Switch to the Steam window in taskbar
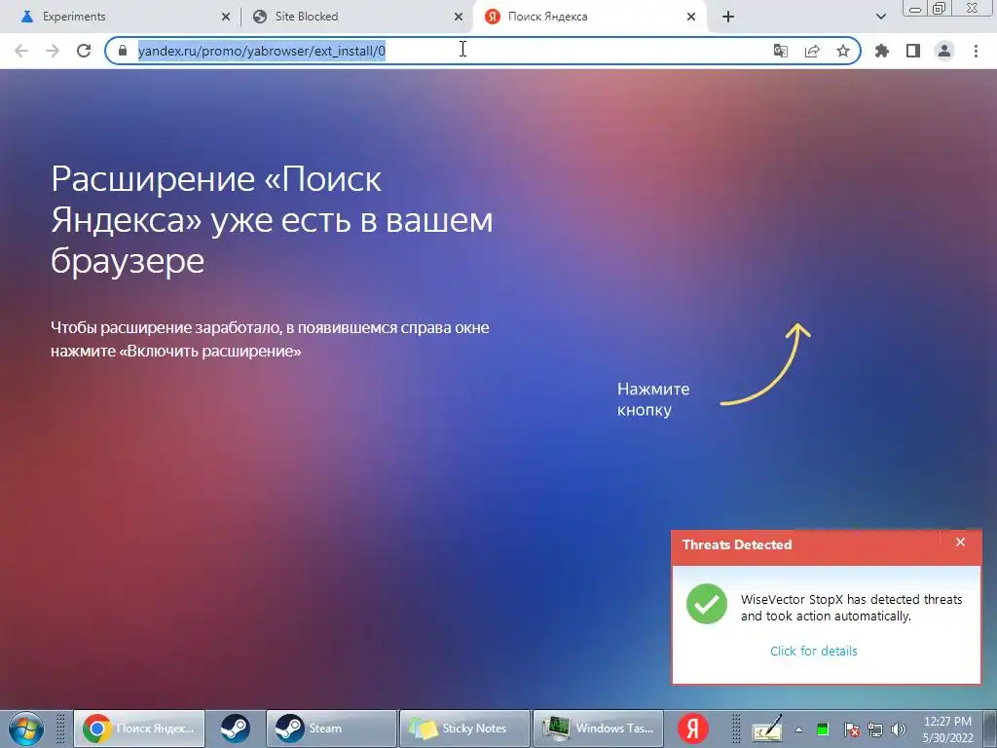The image size is (997, 748). (331, 729)
